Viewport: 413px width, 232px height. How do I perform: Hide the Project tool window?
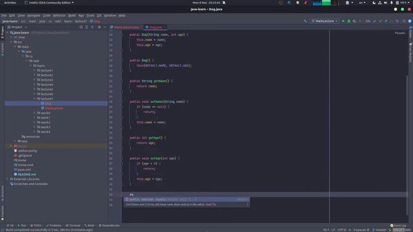pyautogui.click(x=105, y=27)
